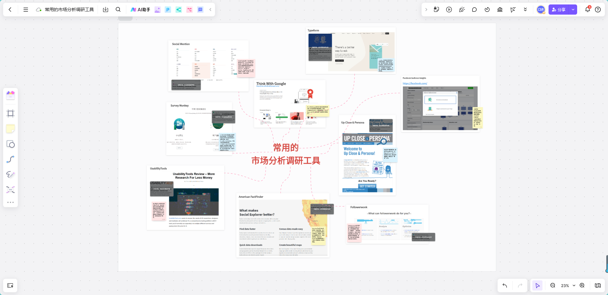The image size is (608, 295).
Task: Open more tools ellipsis in sidebar
Action: 10,202
